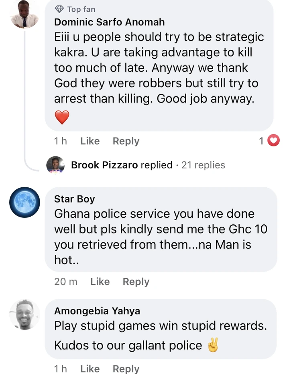Open Brook Pizzaro's small avatar

coord(55,165)
